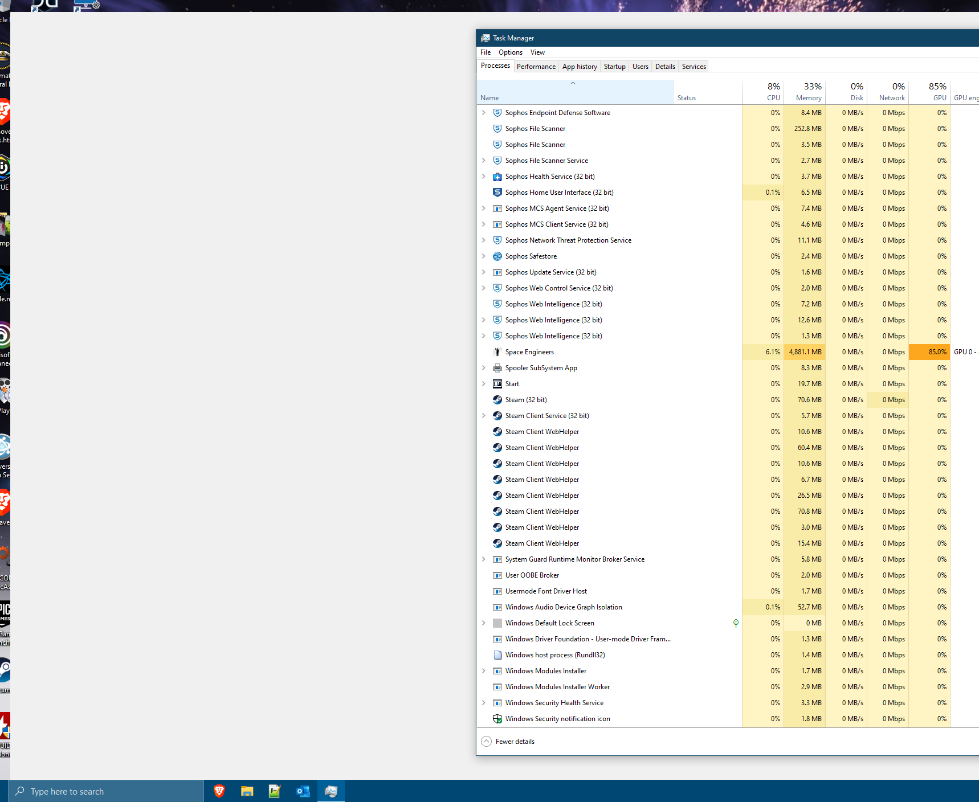Image resolution: width=979 pixels, height=802 pixels.
Task: Switch to the Performance tab
Action: tap(536, 67)
